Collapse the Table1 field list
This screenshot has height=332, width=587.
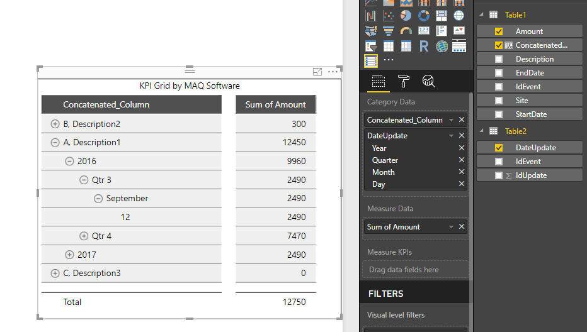pos(481,14)
